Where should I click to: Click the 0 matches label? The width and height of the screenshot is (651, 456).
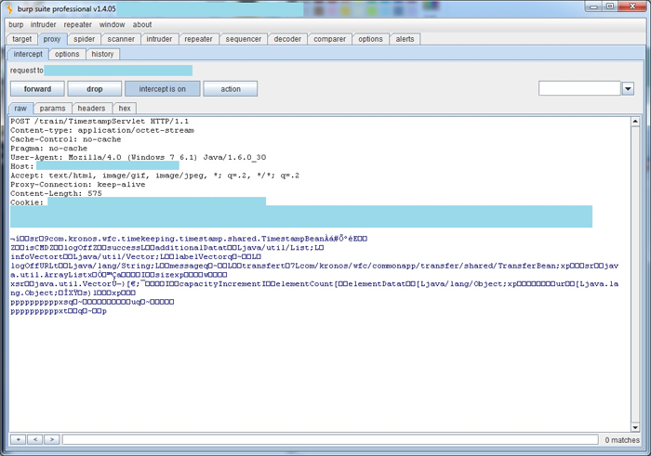click(x=622, y=440)
